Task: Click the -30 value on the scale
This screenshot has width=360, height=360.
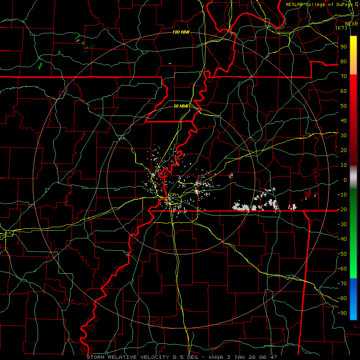Action: tap(342, 224)
